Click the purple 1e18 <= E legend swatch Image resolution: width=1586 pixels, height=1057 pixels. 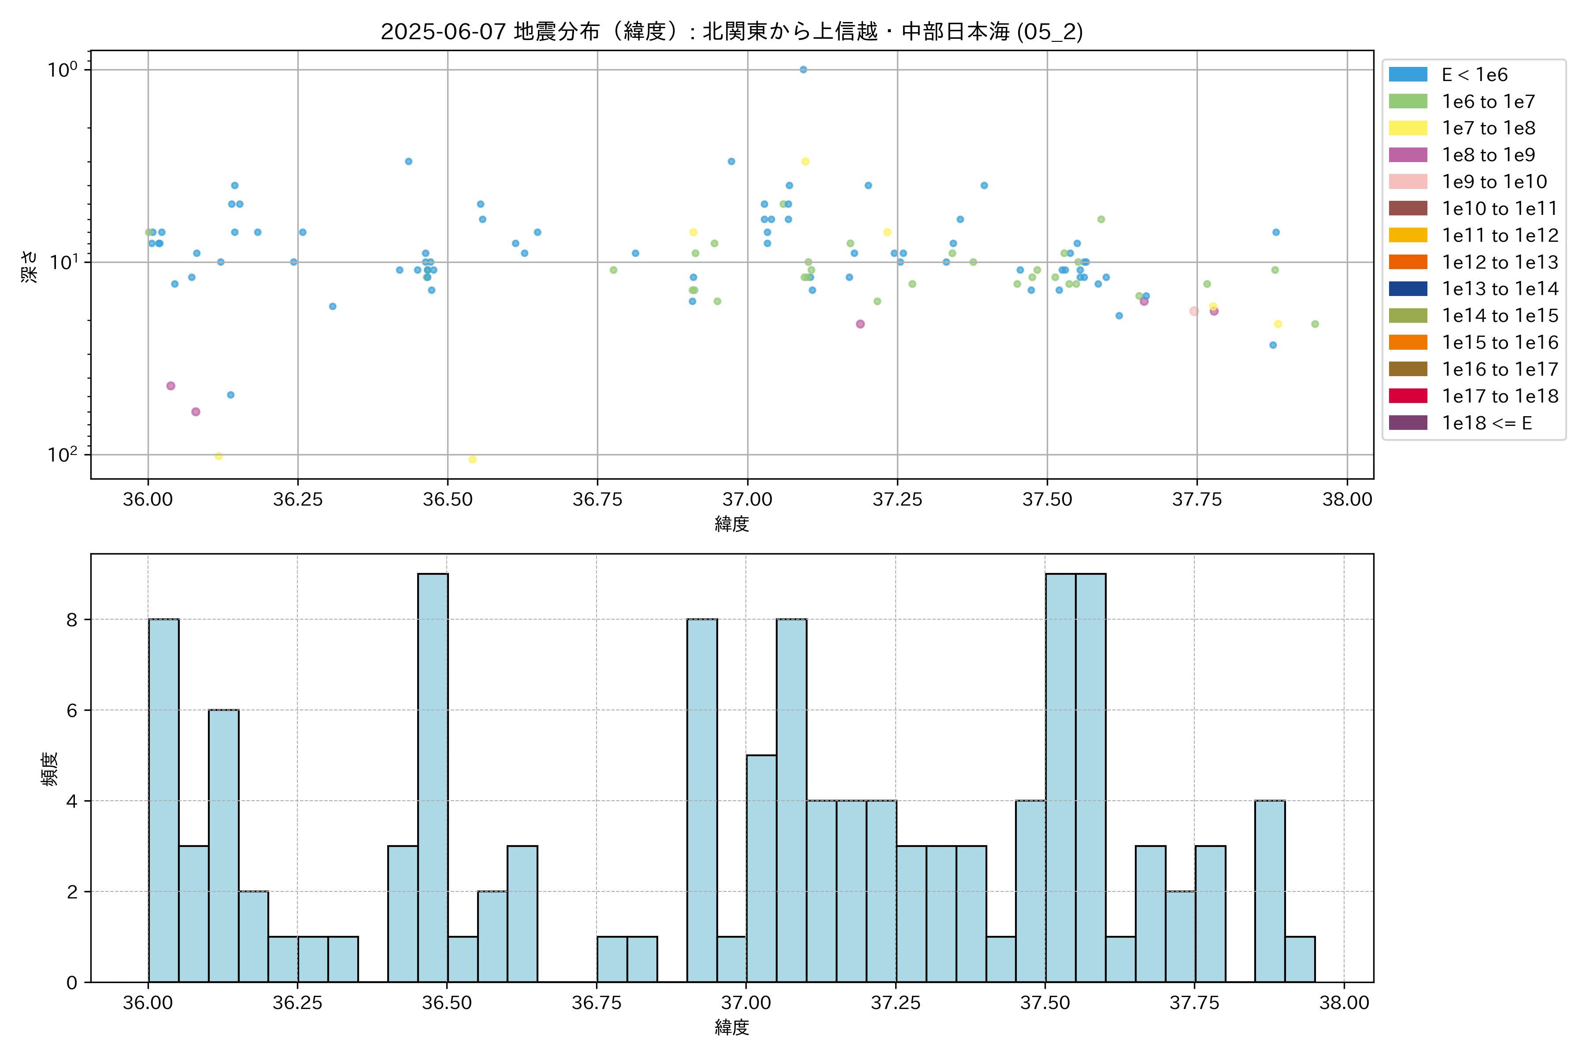click(x=1407, y=423)
